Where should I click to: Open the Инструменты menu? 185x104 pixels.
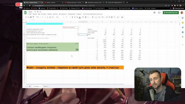[63, 14]
